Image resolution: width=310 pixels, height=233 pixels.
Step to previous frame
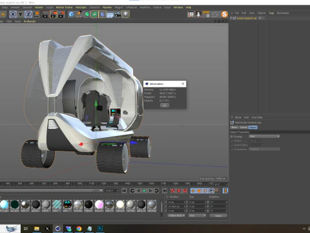[x=138, y=191]
